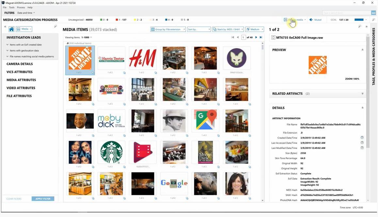Click the GO search button
Screen dimensions: 378x217
tap(373, 13)
